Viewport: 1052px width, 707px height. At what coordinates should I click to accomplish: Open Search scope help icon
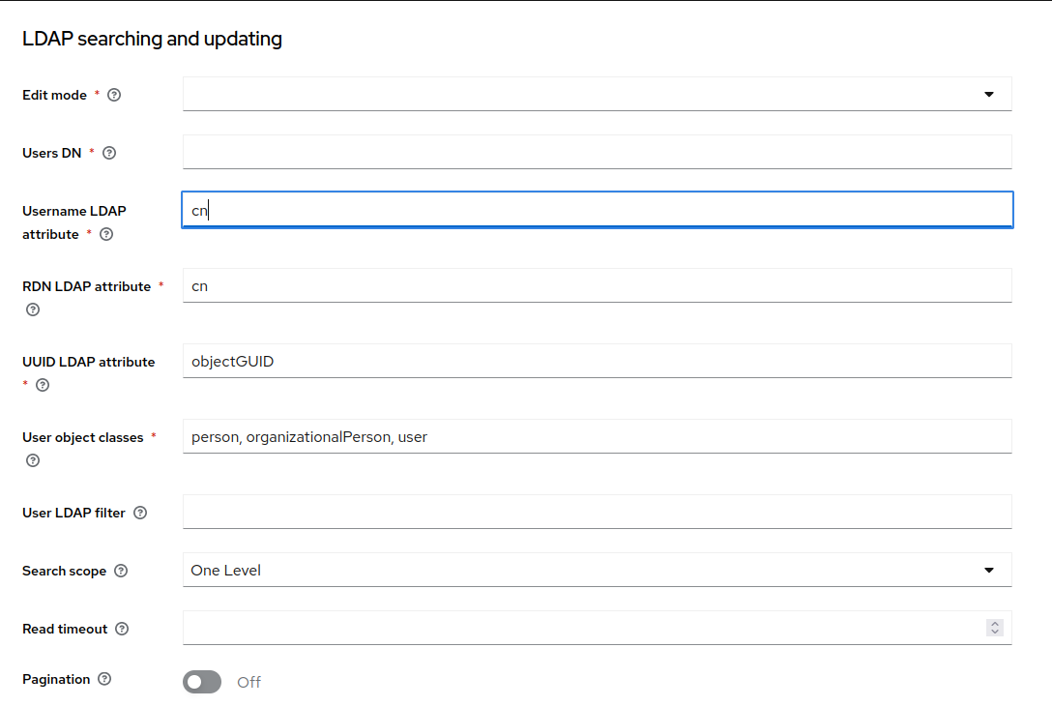(x=121, y=571)
